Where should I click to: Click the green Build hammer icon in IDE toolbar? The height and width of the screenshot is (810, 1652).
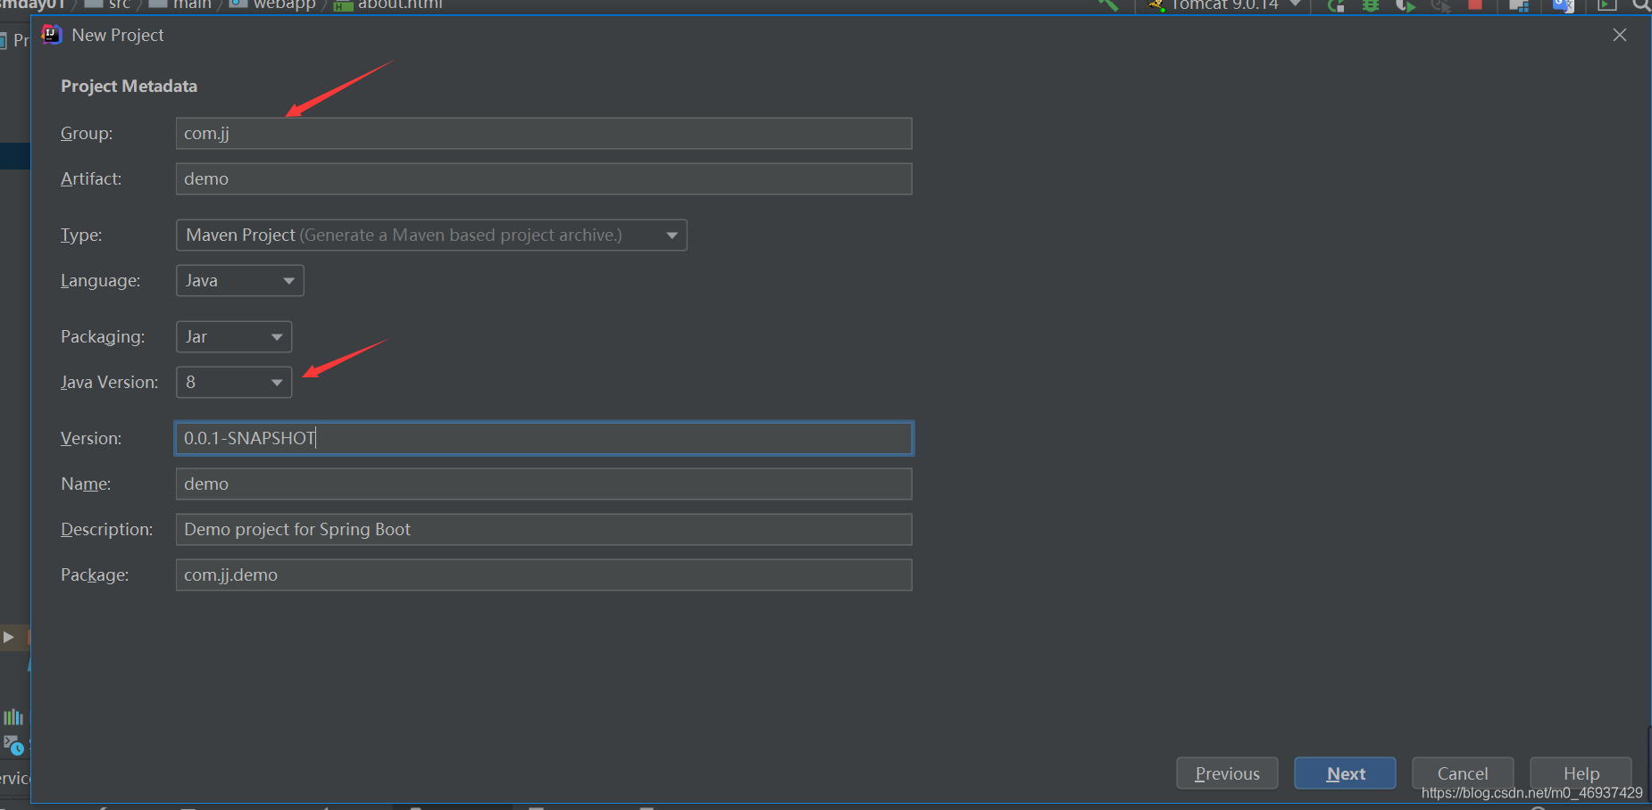1107,4
